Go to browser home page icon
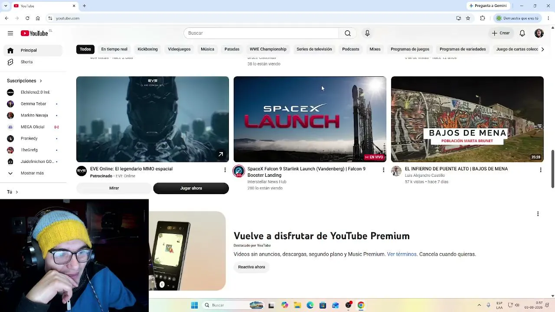 [38, 18]
